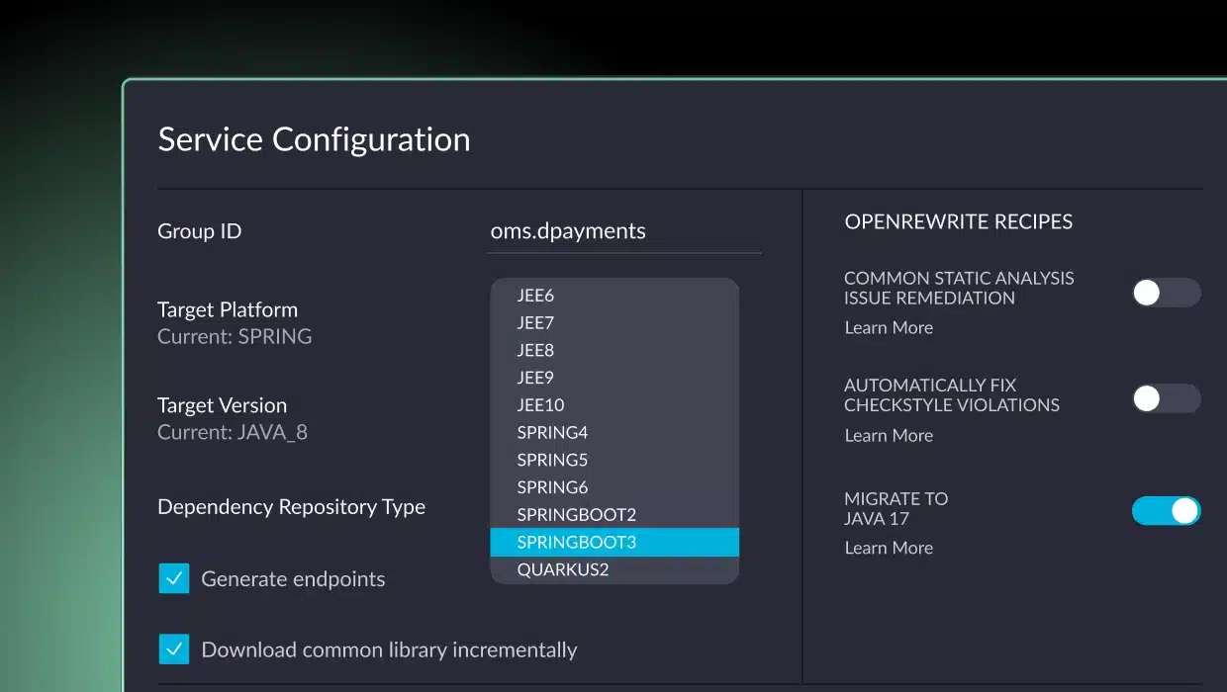The image size is (1227, 692).
Task: Select JEE6 from platform list
Action: point(614,295)
